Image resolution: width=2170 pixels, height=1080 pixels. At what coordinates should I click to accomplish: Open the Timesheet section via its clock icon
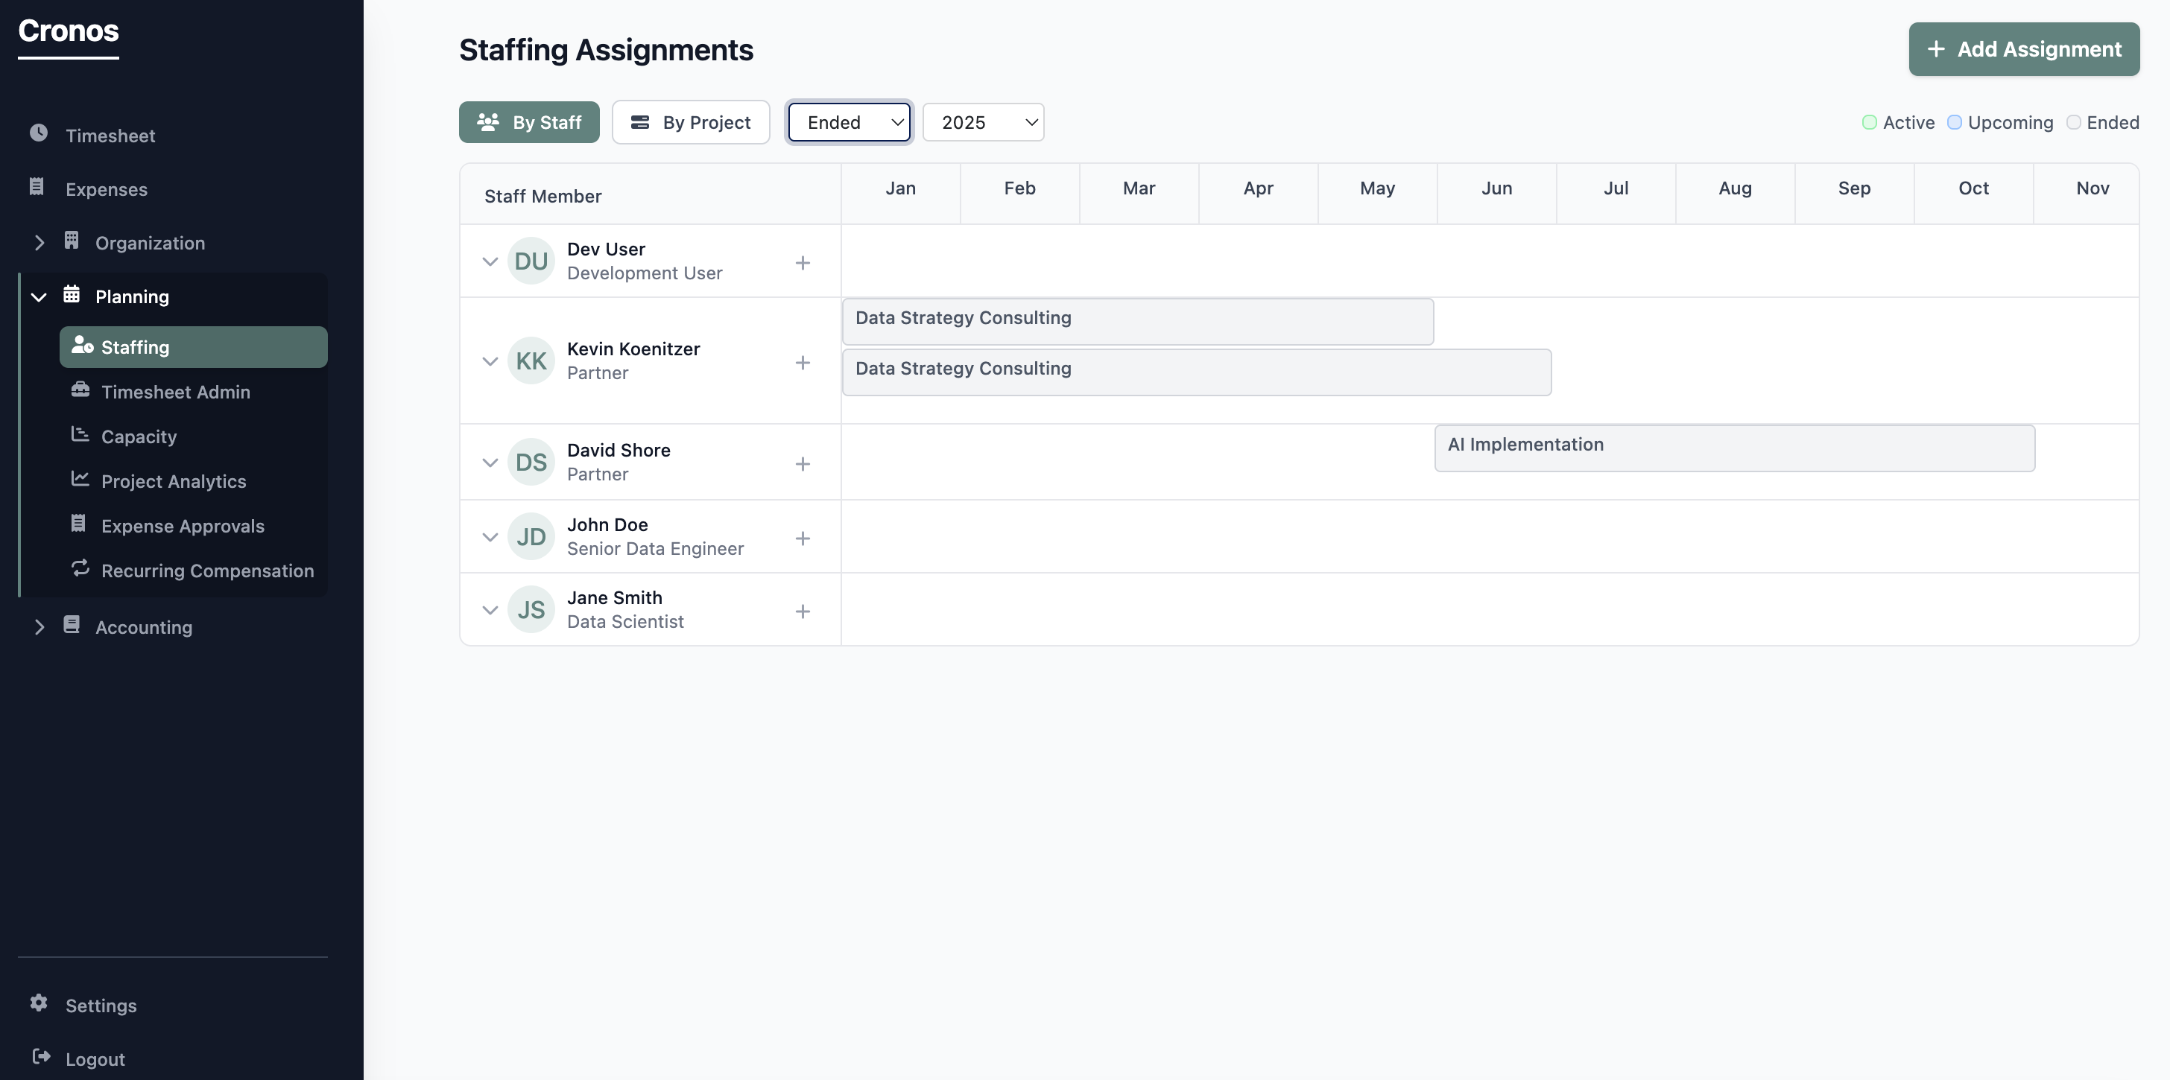click(39, 134)
